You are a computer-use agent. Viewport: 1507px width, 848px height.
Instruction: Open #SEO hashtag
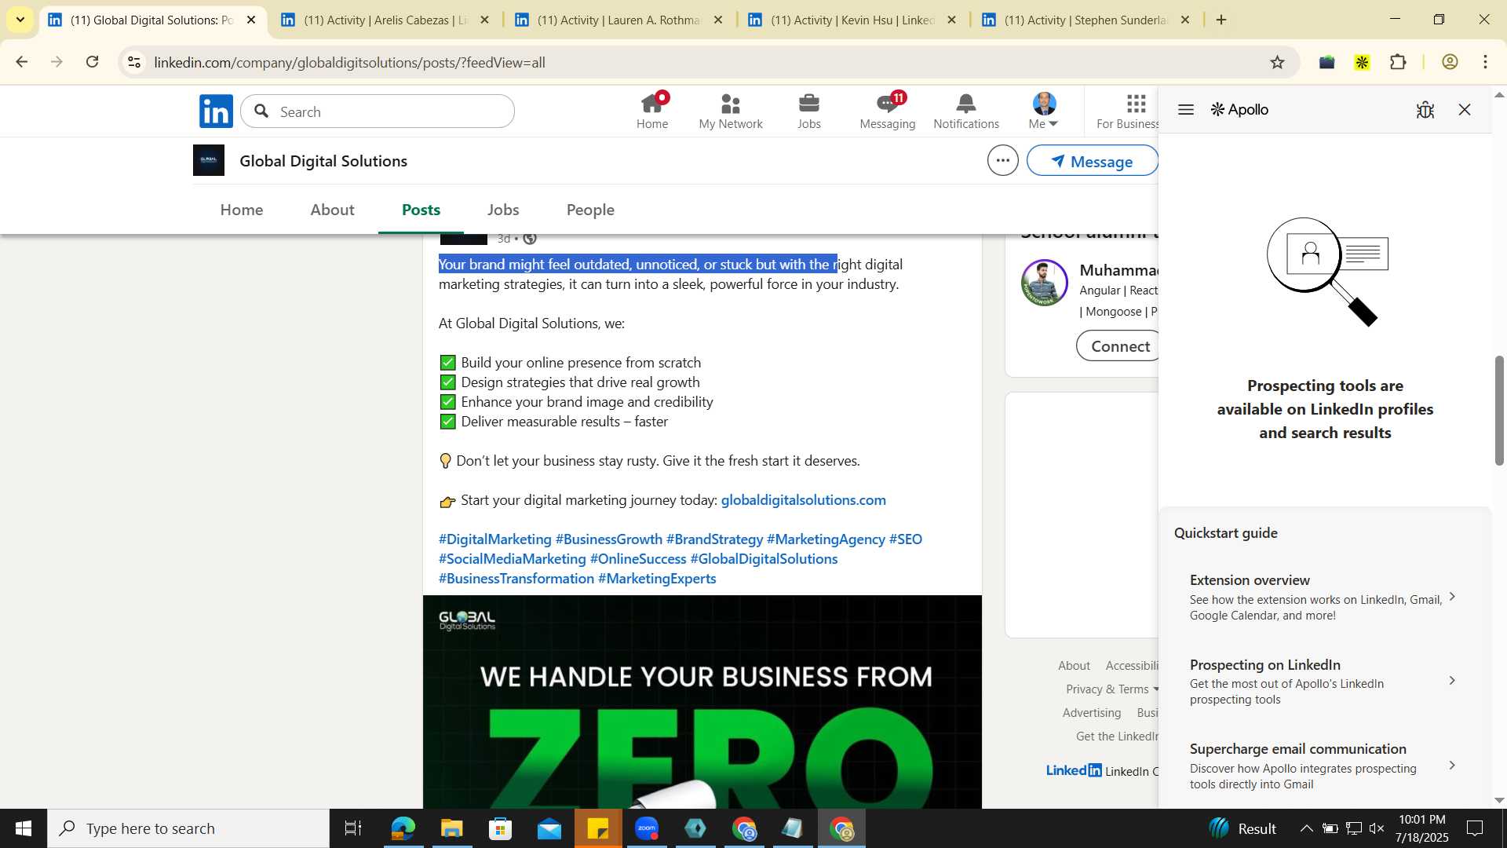[x=905, y=539]
